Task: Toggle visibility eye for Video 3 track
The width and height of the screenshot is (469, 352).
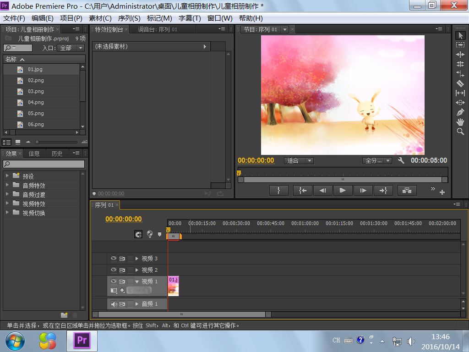Action: point(114,258)
